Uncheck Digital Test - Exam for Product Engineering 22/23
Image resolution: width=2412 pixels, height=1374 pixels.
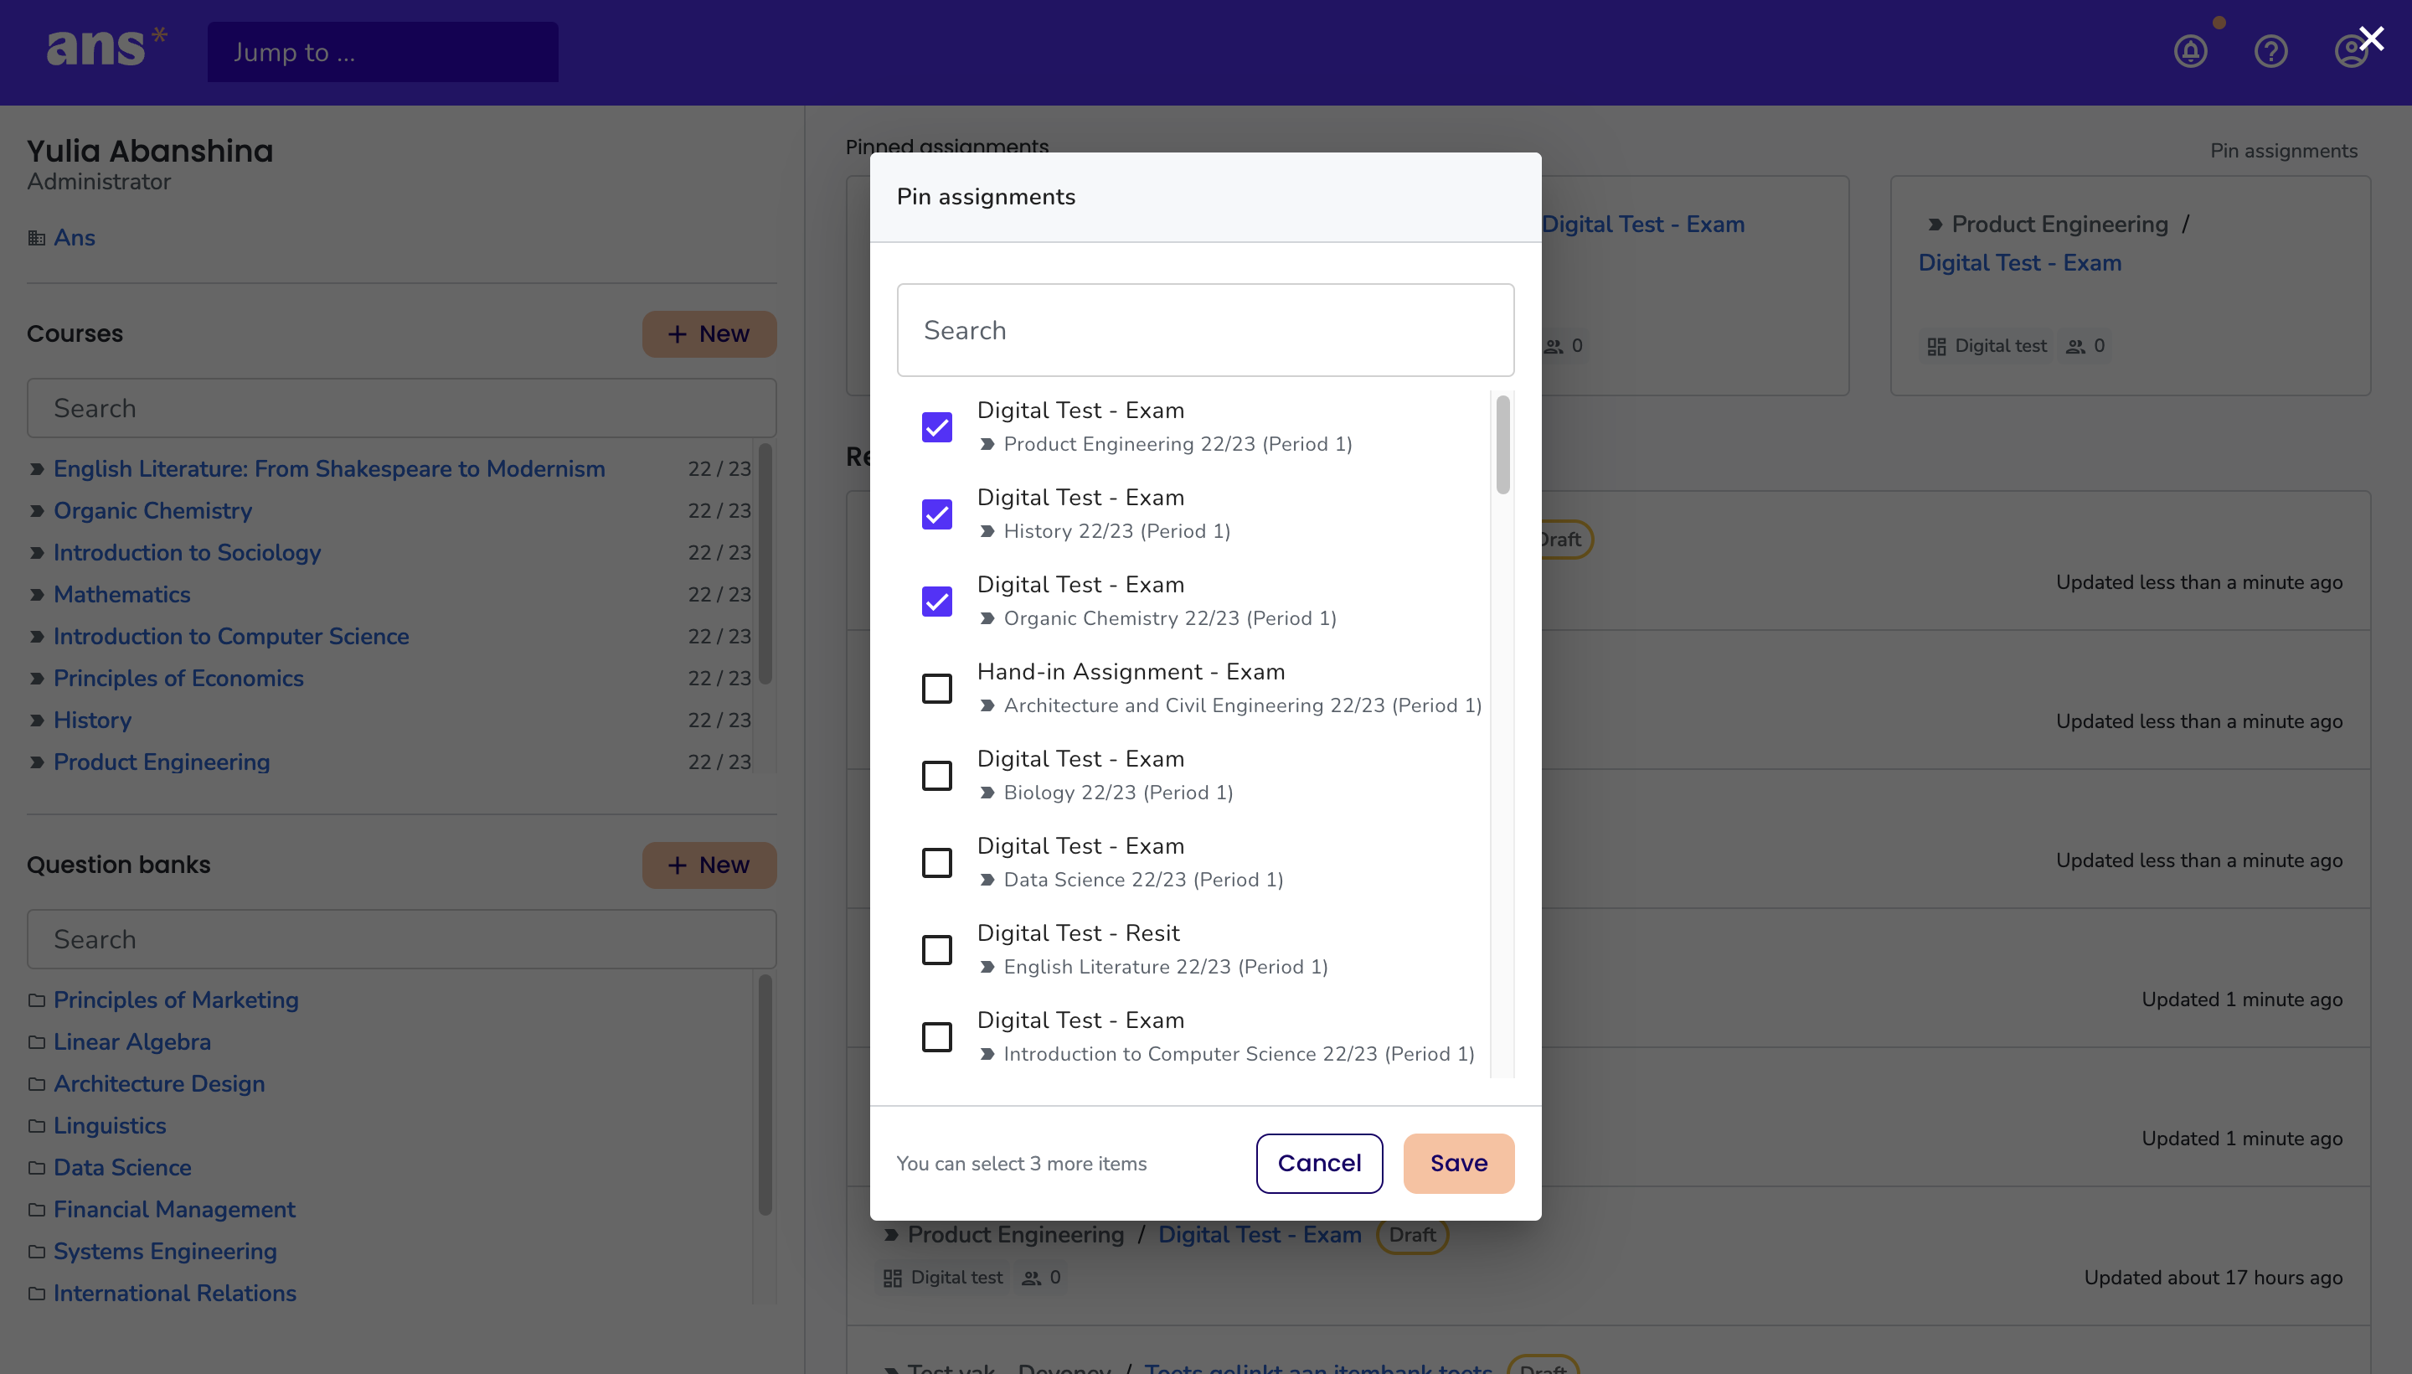(936, 427)
